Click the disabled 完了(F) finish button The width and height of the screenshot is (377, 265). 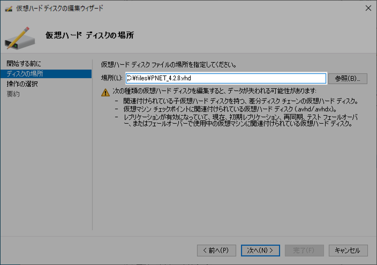tap(304, 250)
